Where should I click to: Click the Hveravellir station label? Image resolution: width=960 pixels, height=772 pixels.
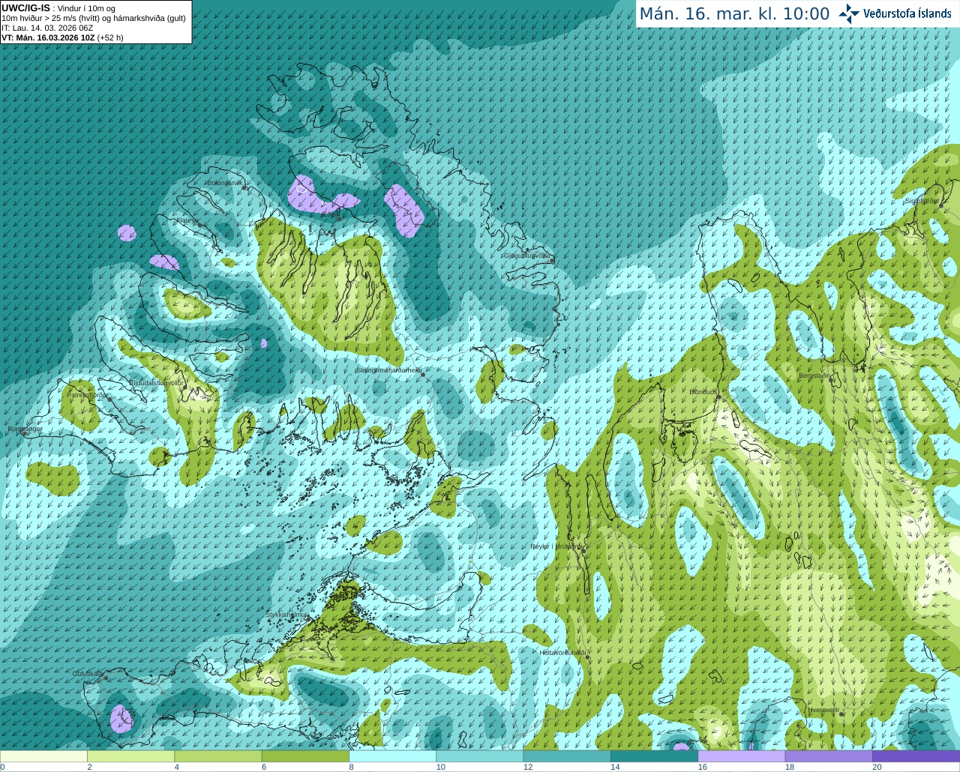(823, 709)
